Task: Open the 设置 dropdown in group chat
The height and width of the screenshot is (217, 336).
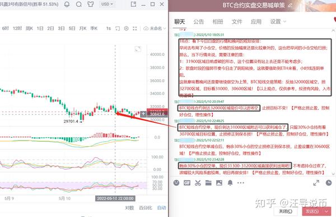Action: pos(278,22)
